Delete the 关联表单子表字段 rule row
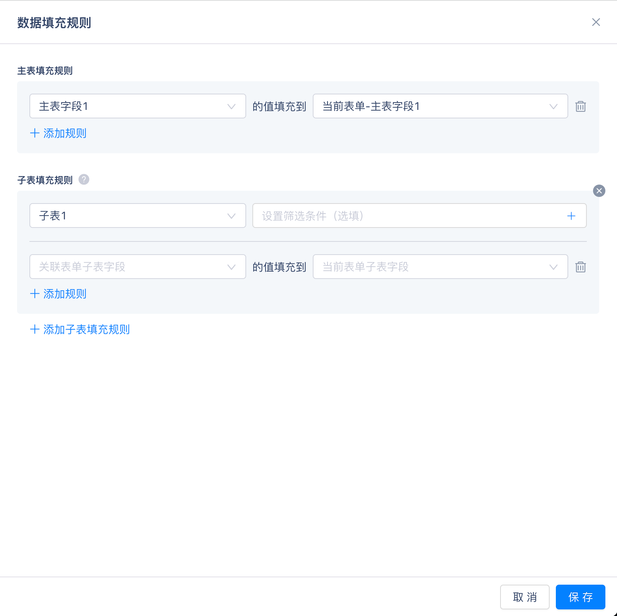 tap(581, 267)
